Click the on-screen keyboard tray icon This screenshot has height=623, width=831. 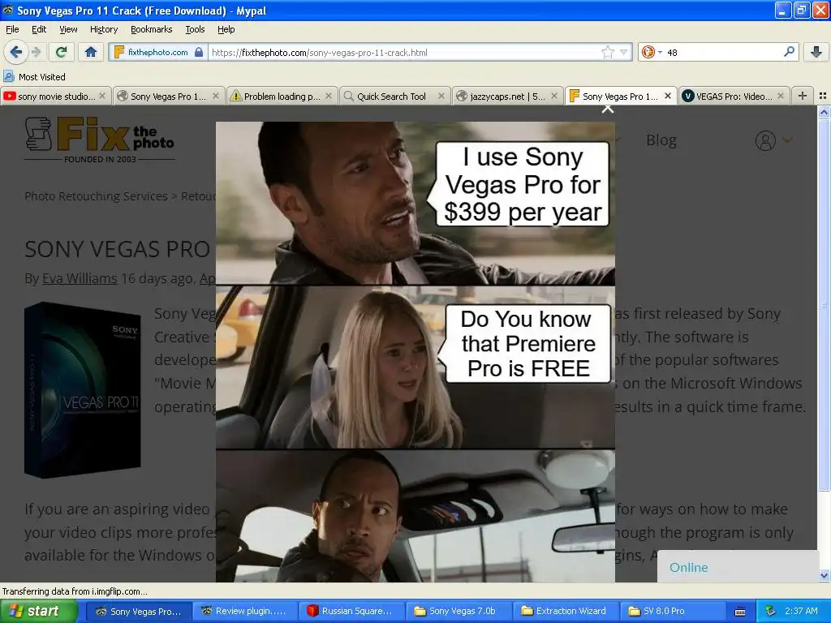pos(740,612)
